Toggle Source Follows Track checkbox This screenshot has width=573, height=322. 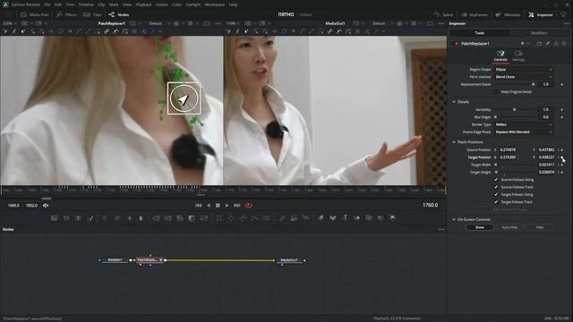pos(496,187)
